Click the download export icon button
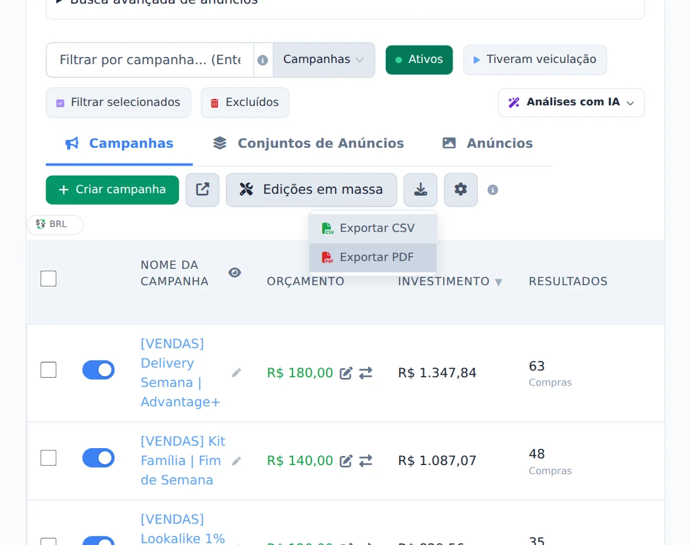The image size is (691, 545). click(420, 190)
